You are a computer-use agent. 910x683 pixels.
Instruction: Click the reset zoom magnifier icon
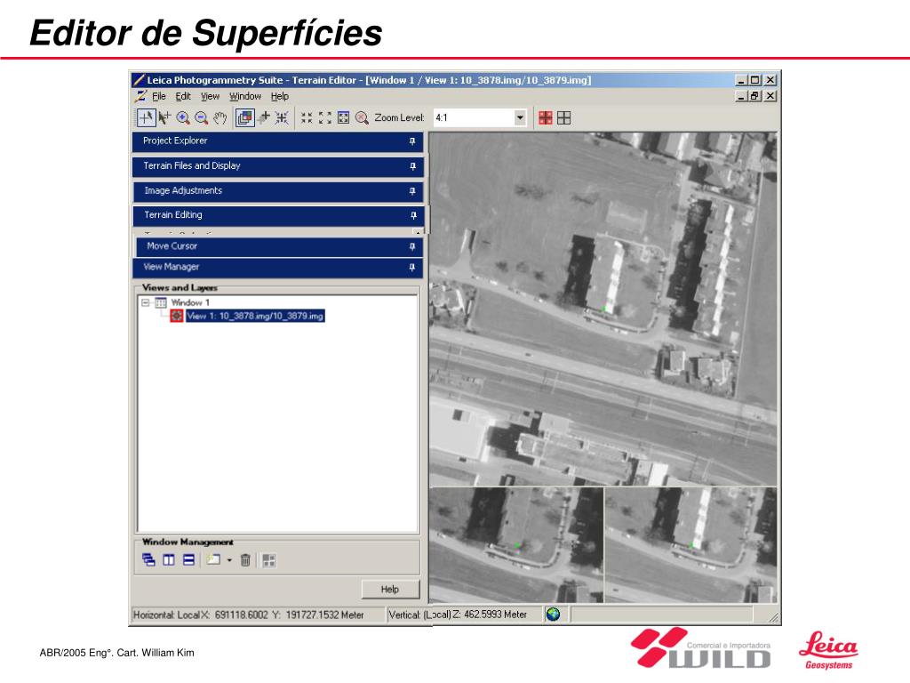pos(362,118)
